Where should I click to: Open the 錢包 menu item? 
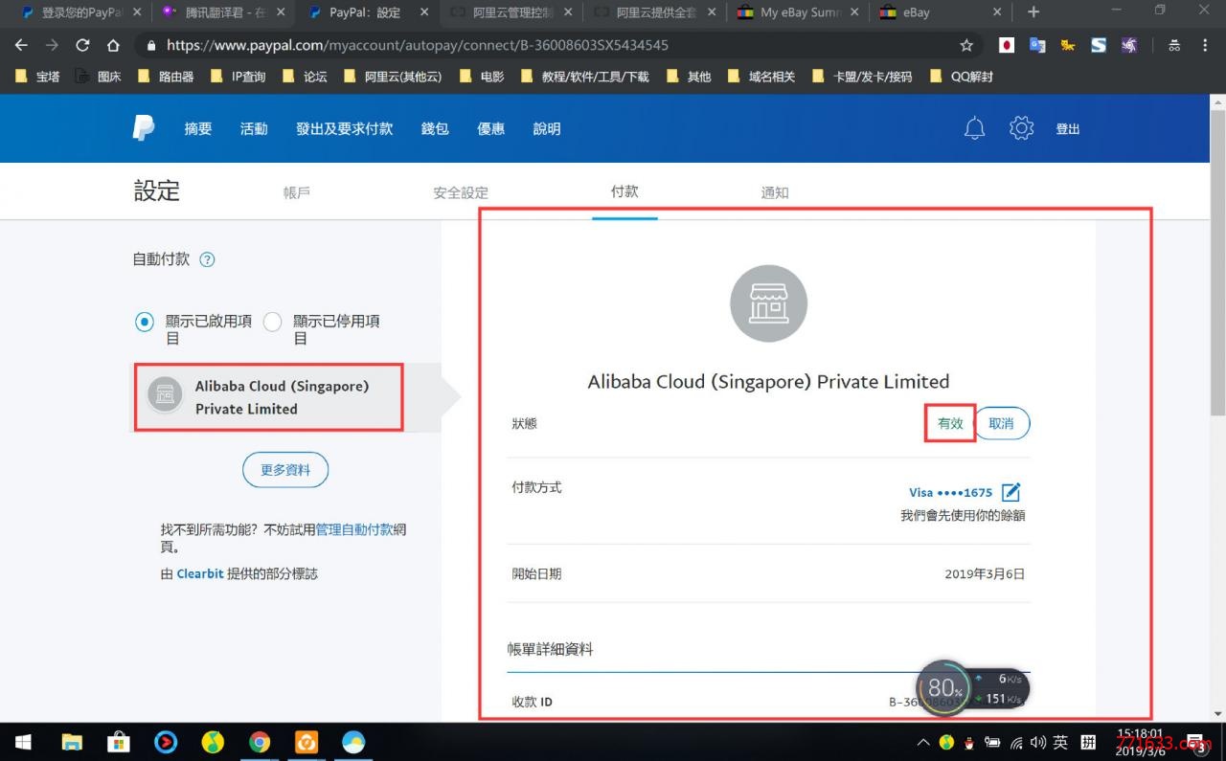point(435,128)
